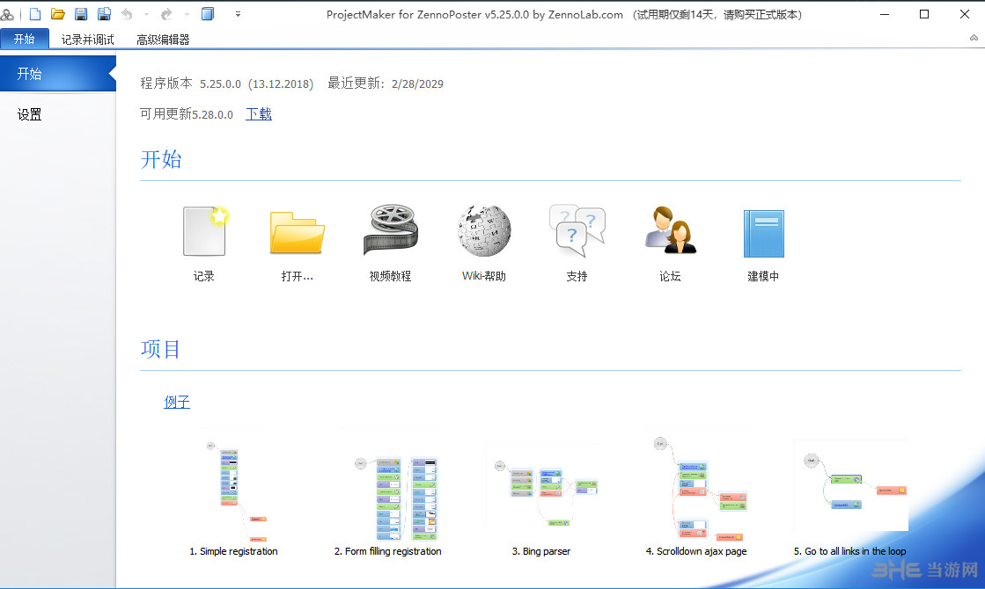985x589 pixels.
Task: Switch to the 记录并调试 tab
Action: [x=87, y=40]
